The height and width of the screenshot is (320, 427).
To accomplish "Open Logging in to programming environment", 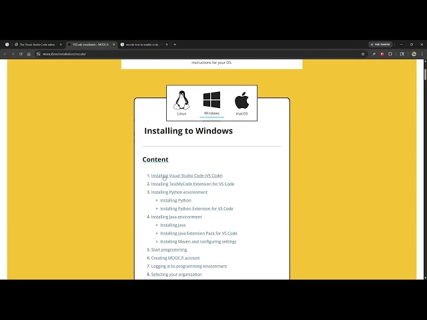I will (x=189, y=266).
